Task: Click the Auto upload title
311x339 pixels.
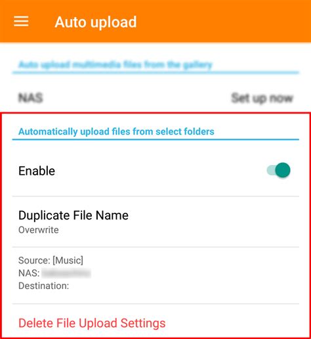Action: (x=96, y=22)
